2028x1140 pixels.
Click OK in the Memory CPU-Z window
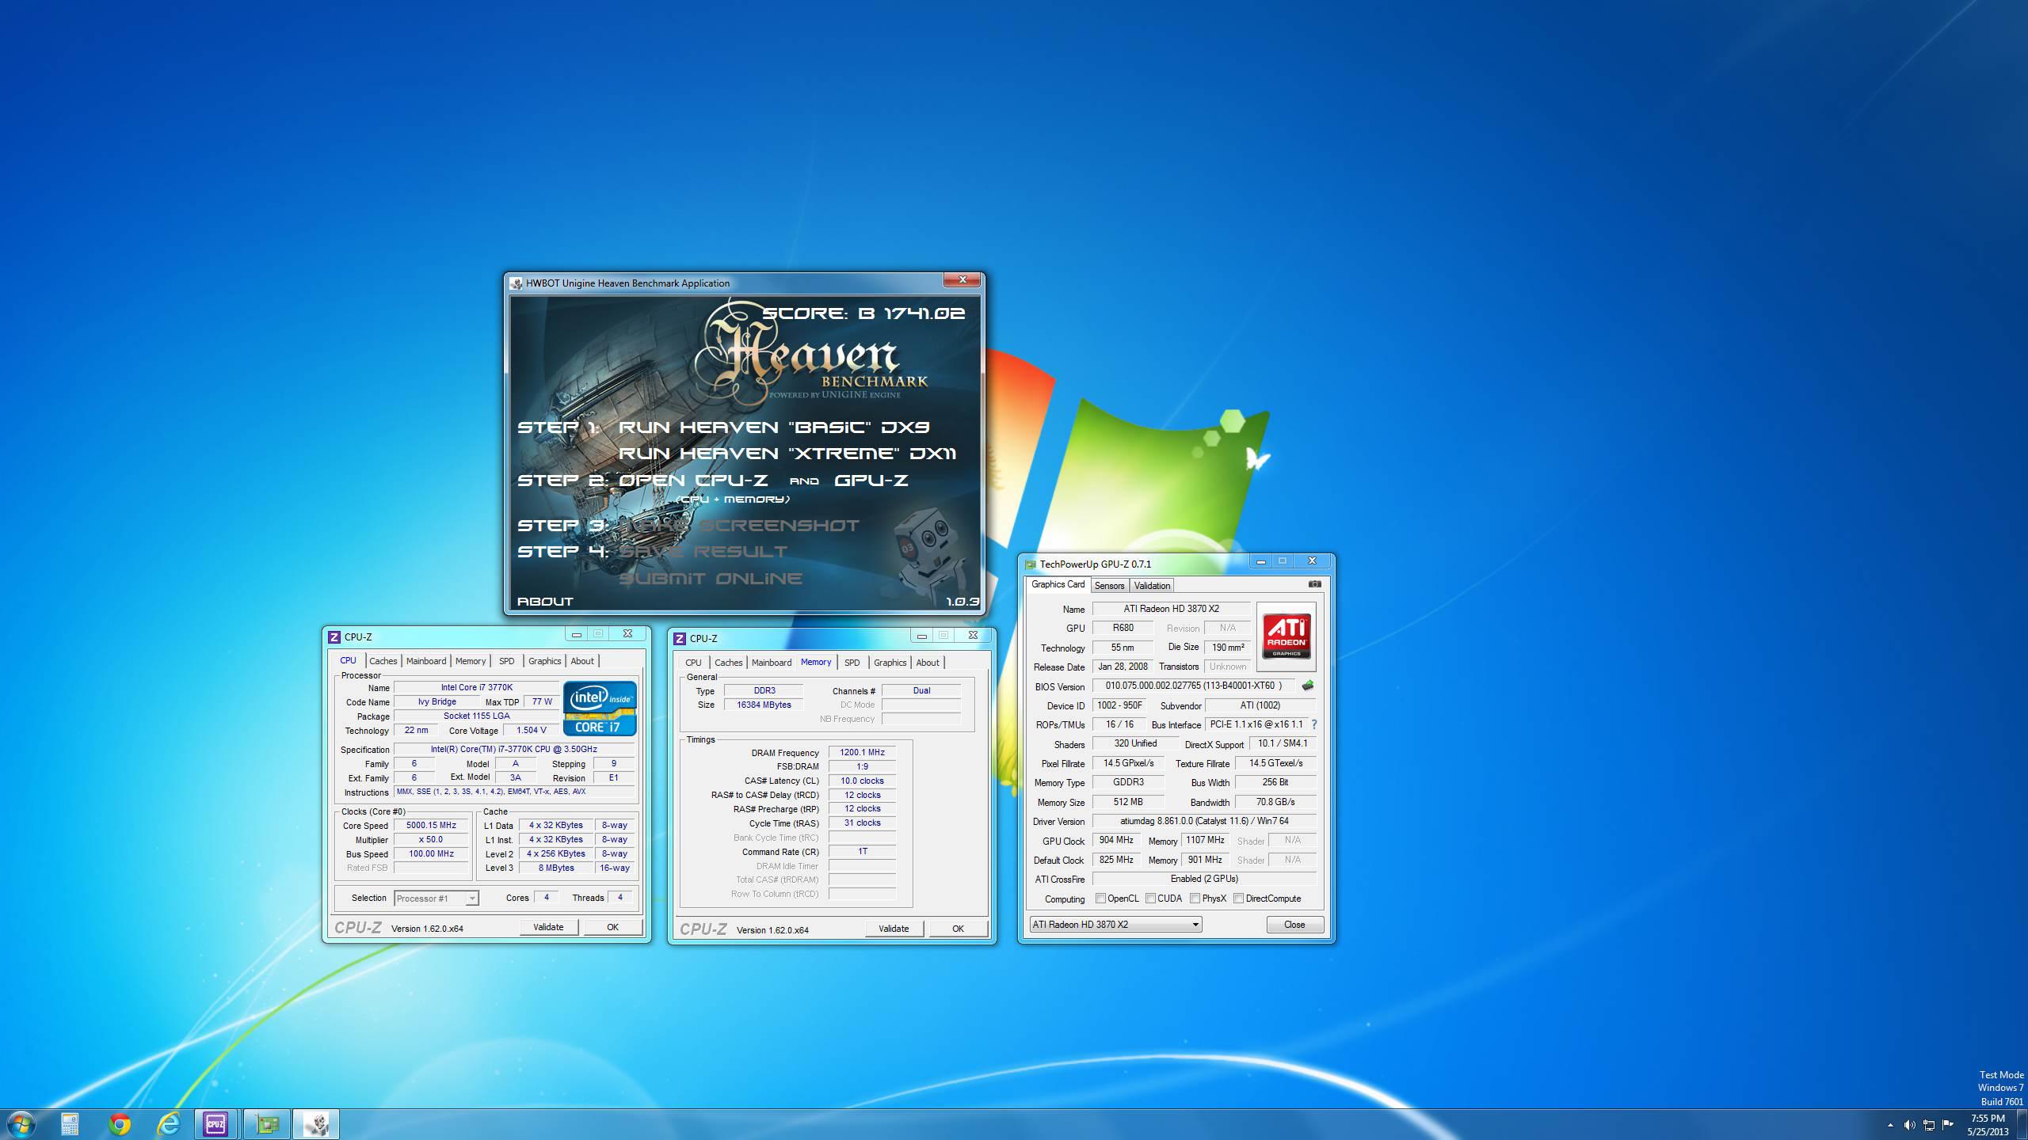click(x=958, y=929)
